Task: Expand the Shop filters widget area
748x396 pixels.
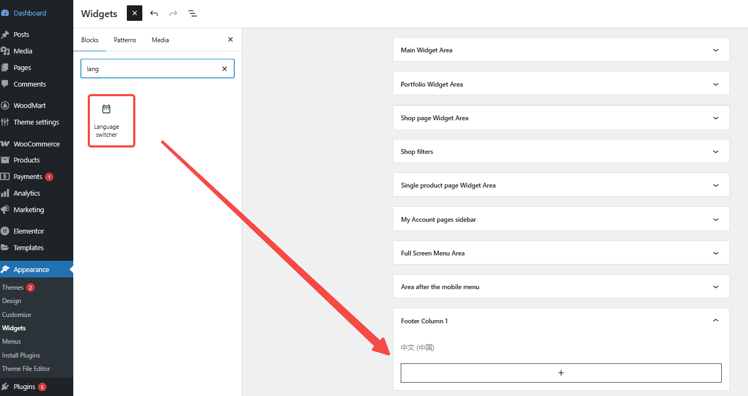Action: tap(716, 152)
